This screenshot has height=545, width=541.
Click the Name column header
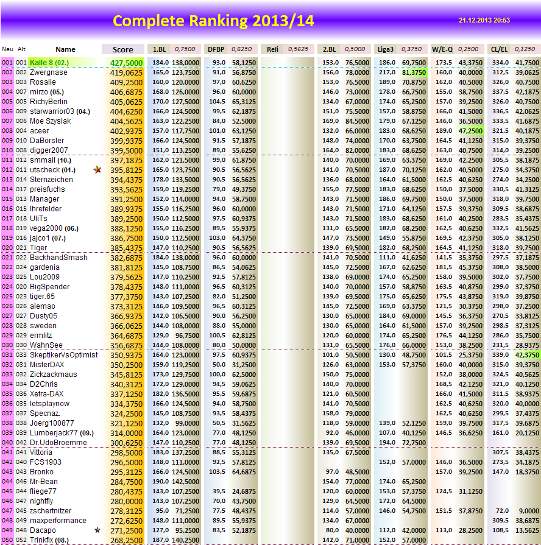click(65, 49)
